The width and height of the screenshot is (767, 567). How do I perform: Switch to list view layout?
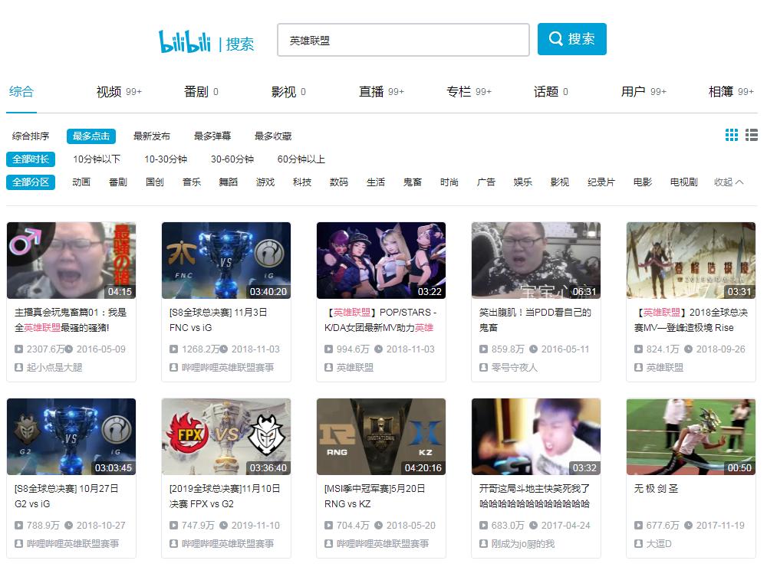[752, 134]
